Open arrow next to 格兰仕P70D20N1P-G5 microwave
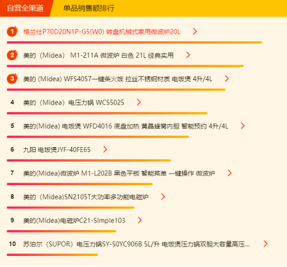 195,31
